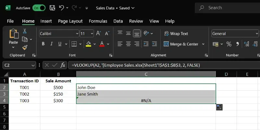Click the Undo arrow icon

click(x=61, y=8)
